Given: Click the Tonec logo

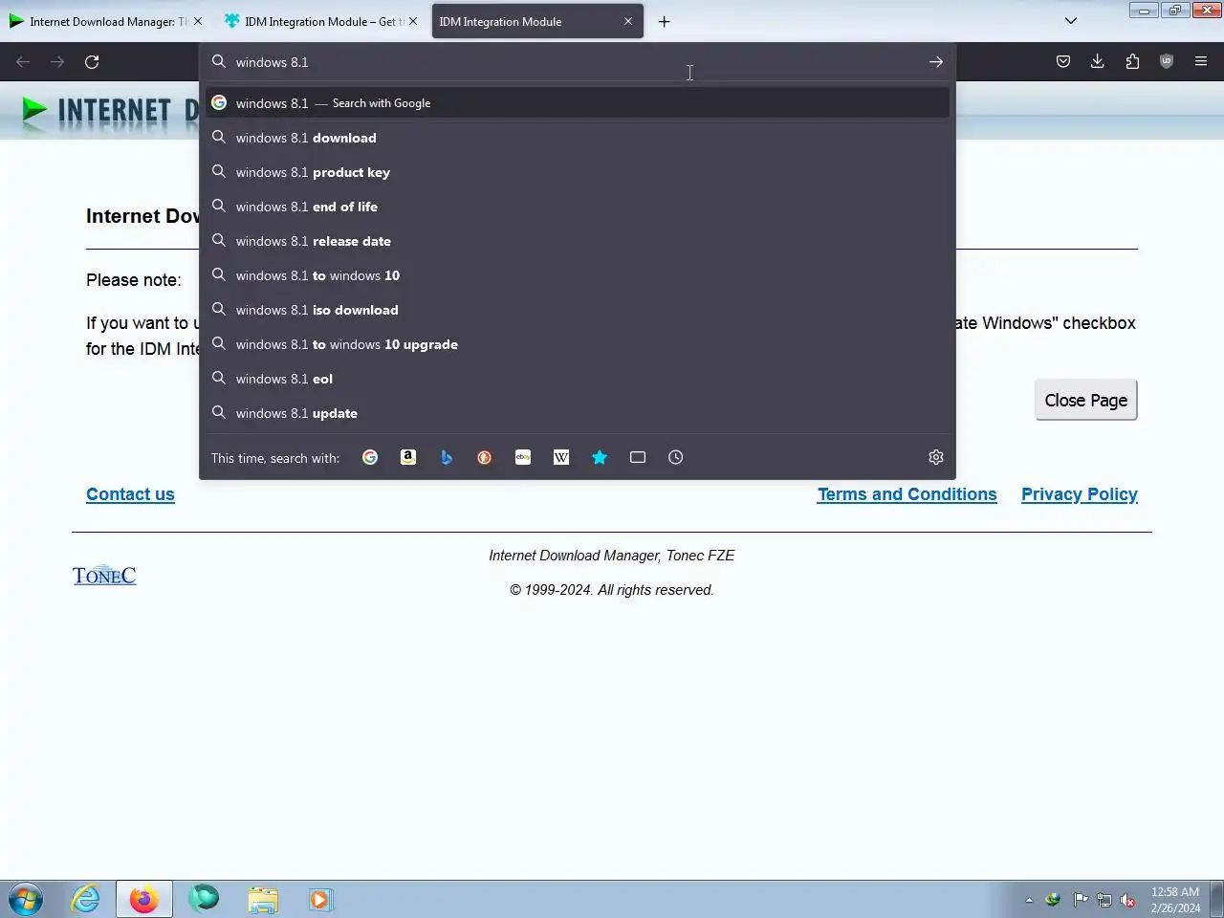Looking at the screenshot, I should pyautogui.click(x=104, y=575).
